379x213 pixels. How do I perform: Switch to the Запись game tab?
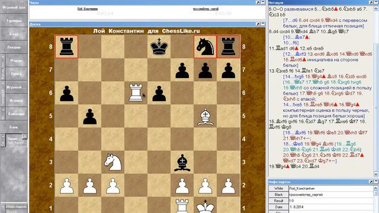(x=14, y=141)
